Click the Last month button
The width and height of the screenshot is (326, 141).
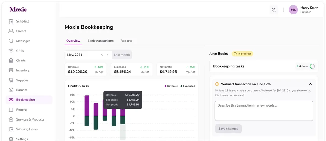tap(122, 55)
